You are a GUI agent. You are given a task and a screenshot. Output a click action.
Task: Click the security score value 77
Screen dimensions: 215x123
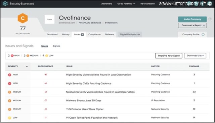tap(23, 29)
